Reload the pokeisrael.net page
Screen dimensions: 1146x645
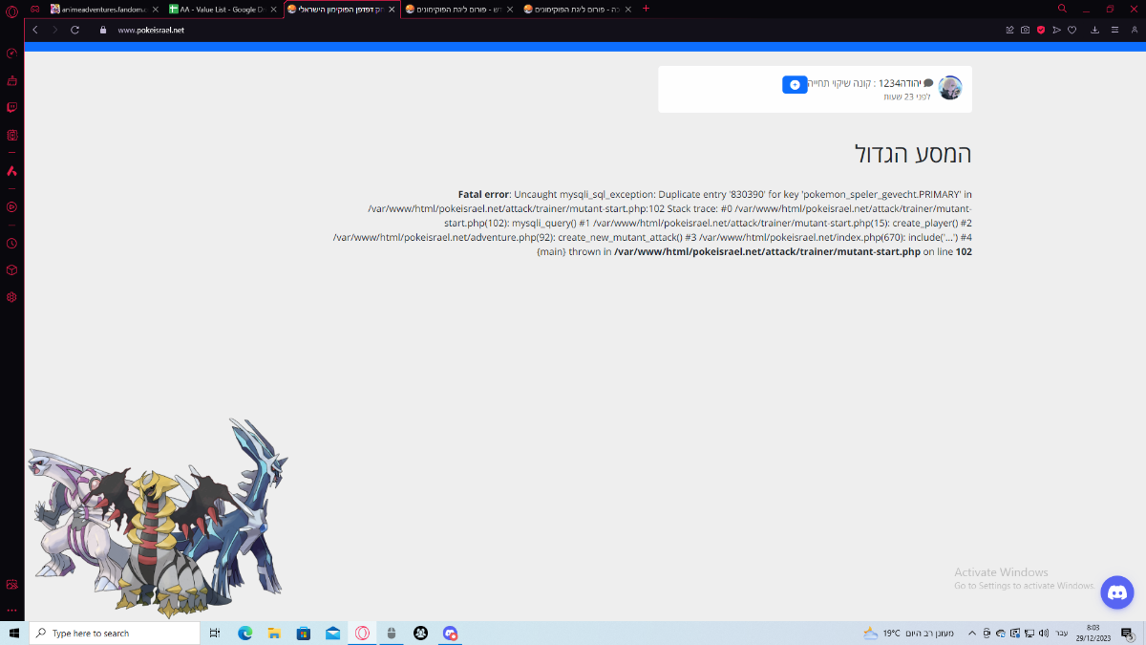click(74, 30)
